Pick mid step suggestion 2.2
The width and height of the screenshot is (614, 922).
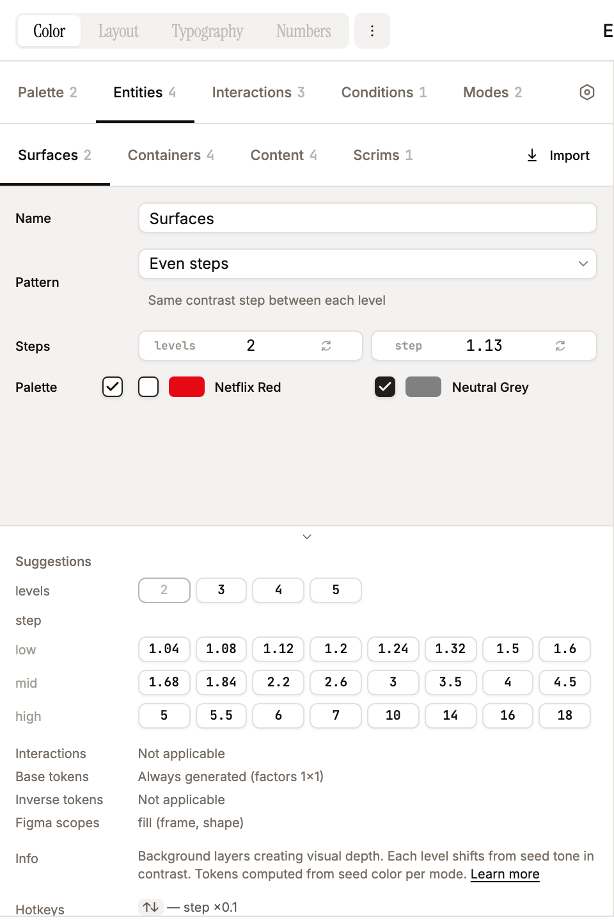click(278, 683)
